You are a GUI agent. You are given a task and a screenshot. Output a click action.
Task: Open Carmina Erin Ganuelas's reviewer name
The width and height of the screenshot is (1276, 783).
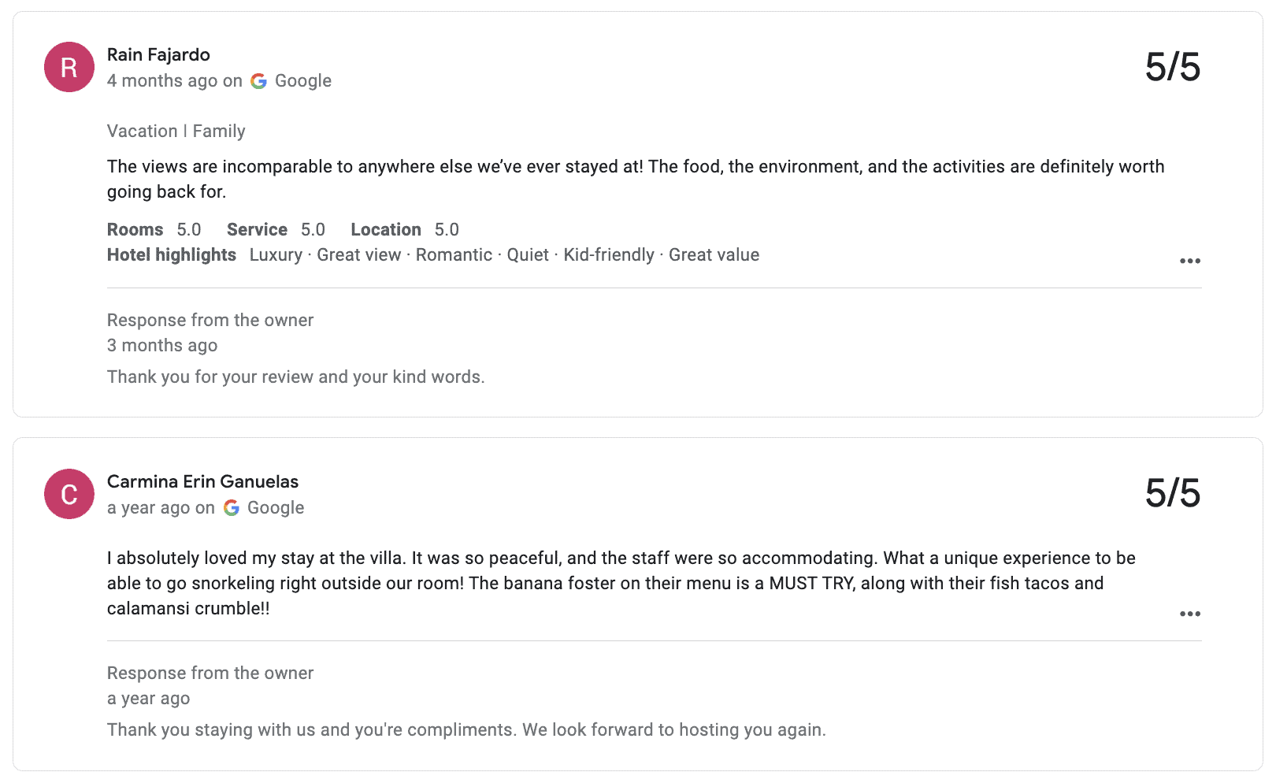[202, 481]
